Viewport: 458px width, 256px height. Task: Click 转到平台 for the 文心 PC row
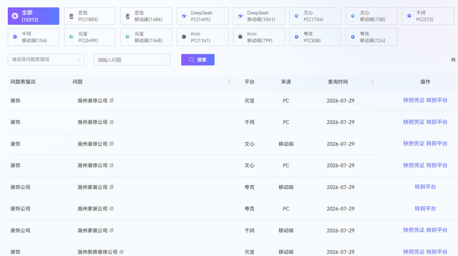(x=437, y=165)
